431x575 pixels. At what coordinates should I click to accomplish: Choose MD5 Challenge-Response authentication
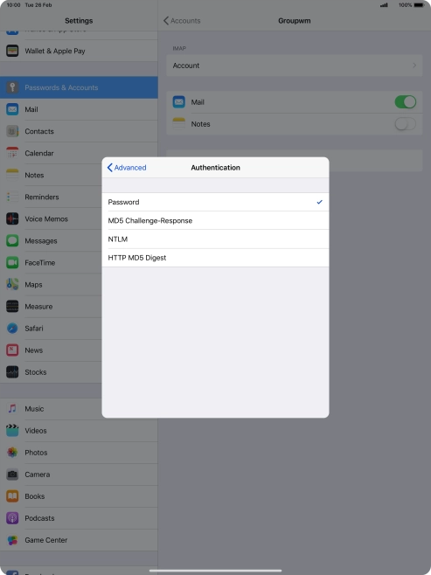[215, 221]
